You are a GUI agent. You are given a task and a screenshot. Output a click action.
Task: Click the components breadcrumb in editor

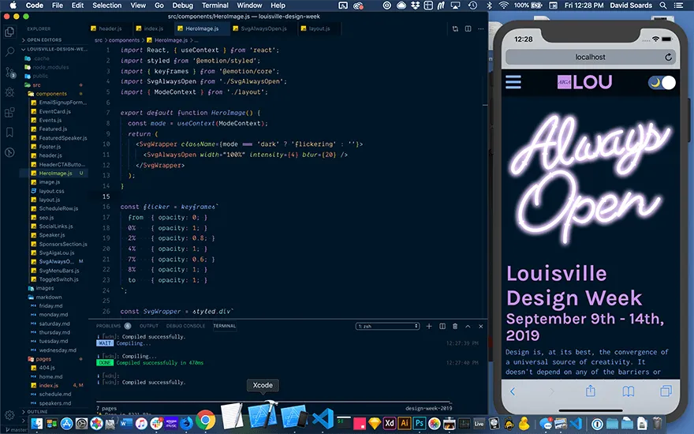click(x=124, y=40)
